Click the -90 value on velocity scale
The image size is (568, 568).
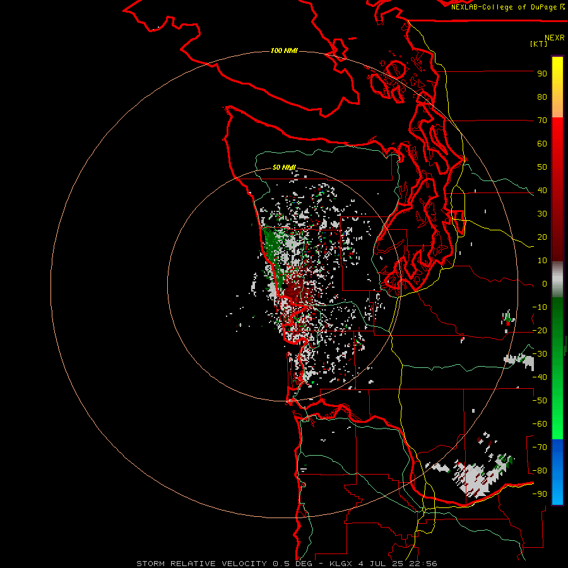tap(540, 494)
